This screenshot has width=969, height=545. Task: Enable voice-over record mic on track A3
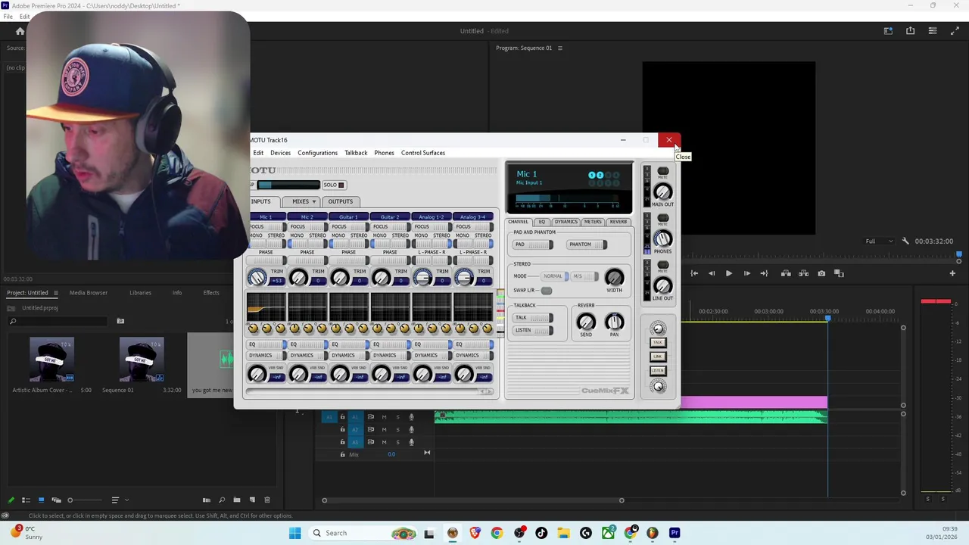(411, 442)
